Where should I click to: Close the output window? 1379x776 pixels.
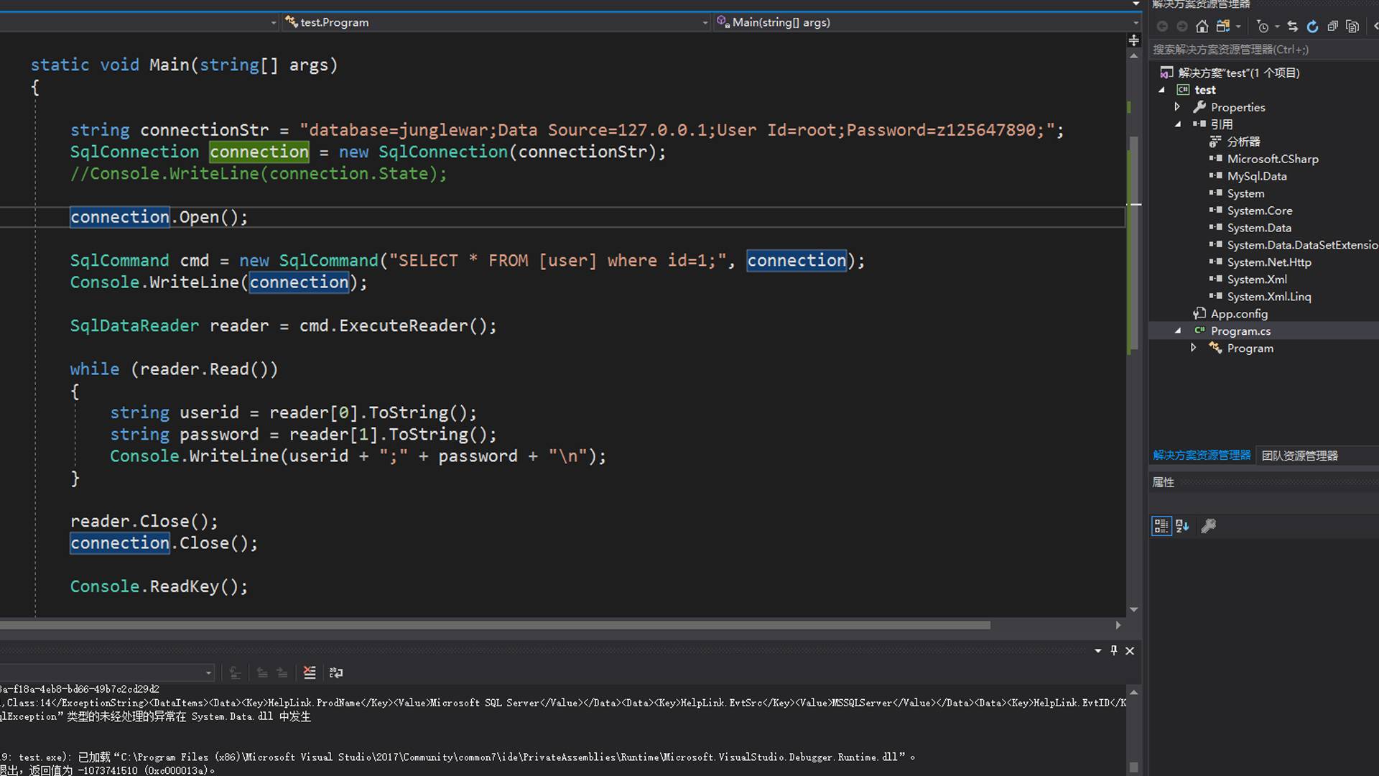1130,650
